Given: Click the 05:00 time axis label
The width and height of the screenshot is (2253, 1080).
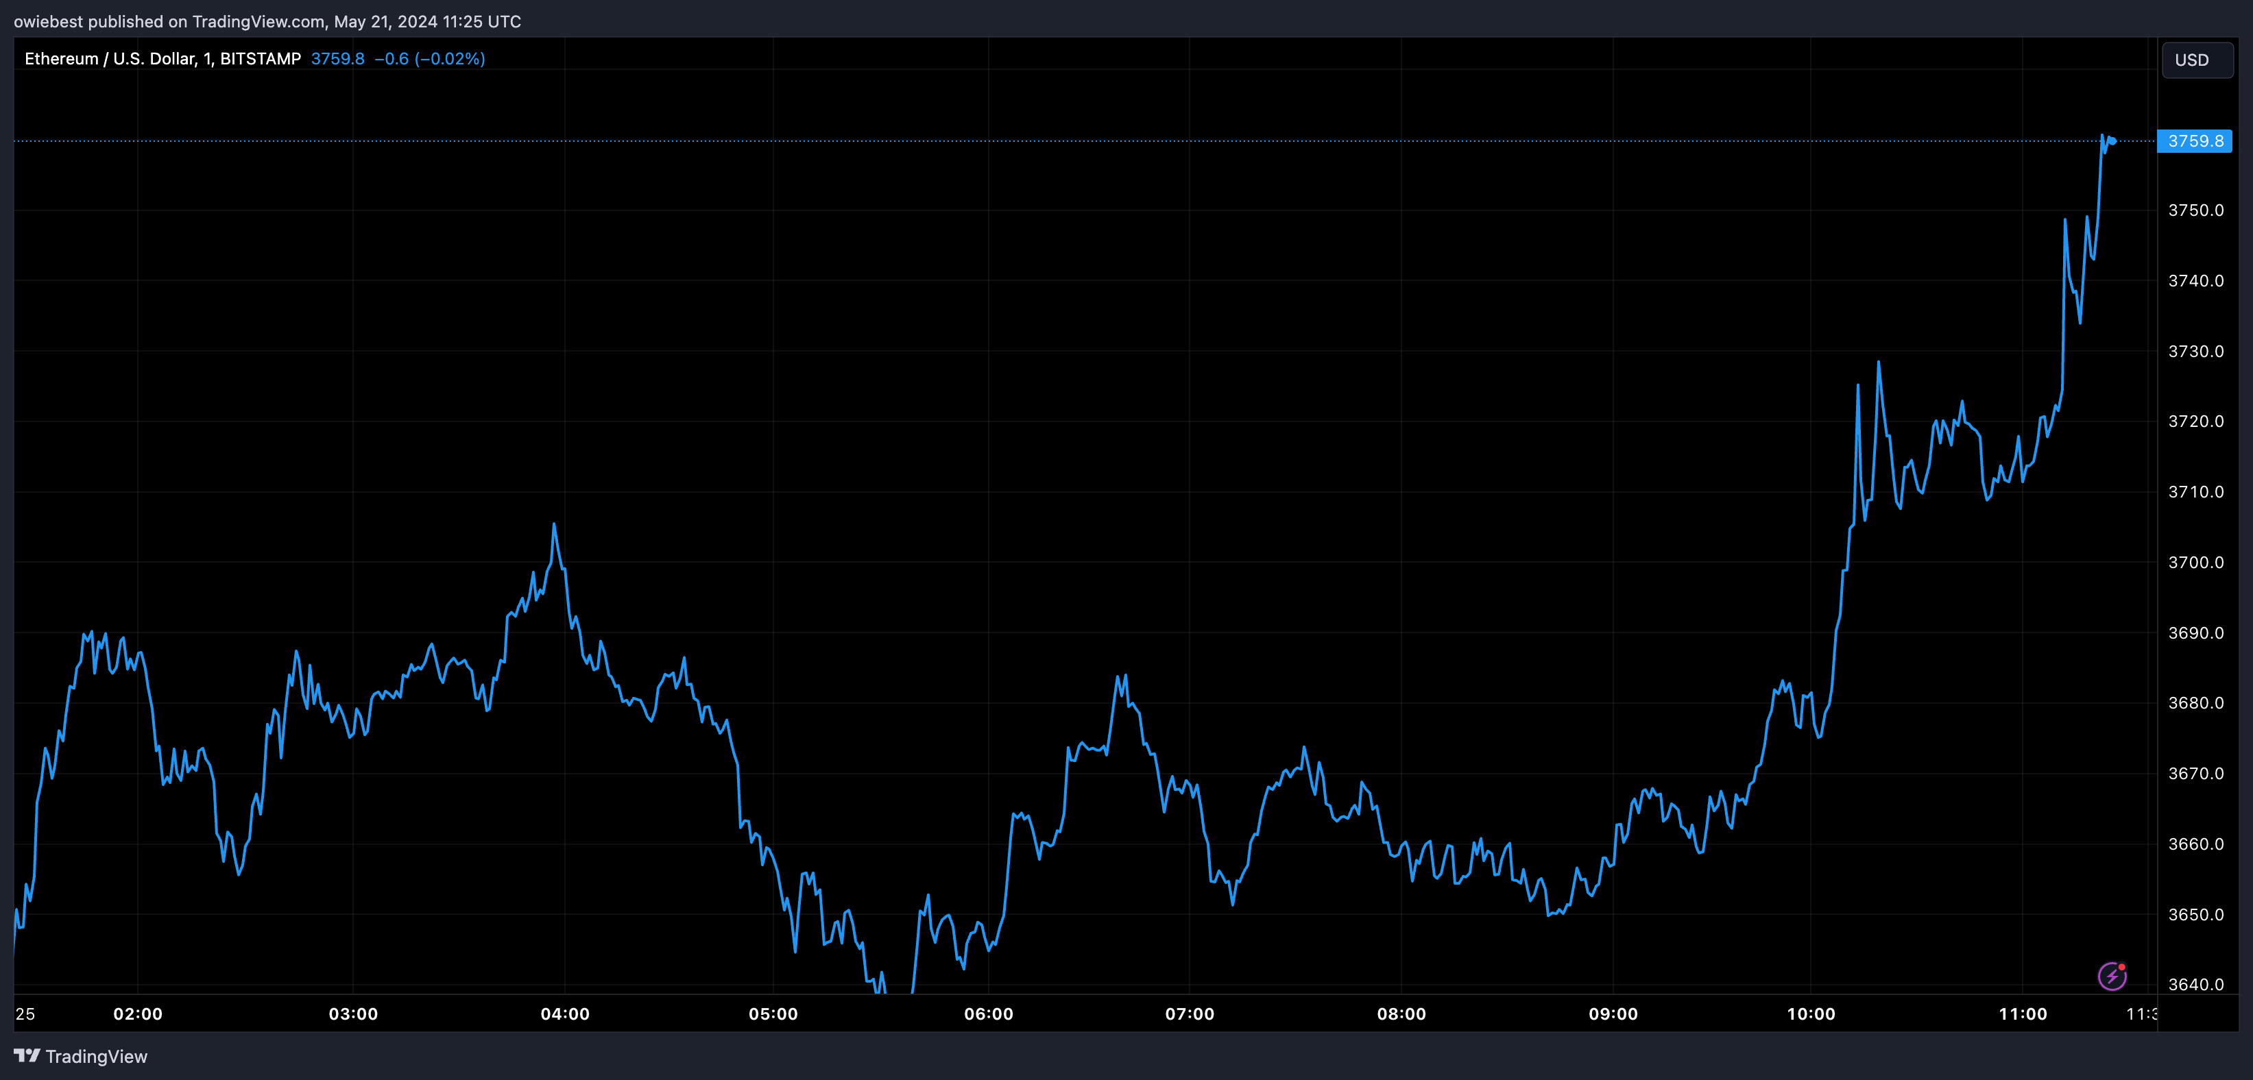Looking at the screenshot, I should click(773, 1014).
